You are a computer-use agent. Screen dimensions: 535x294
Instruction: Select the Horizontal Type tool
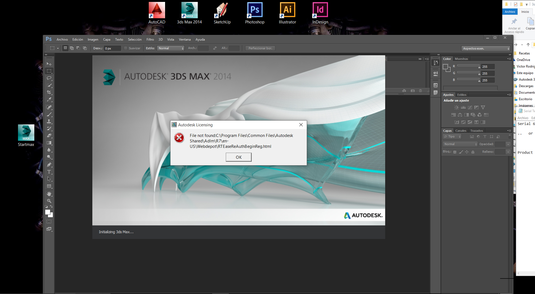(49, 172)
